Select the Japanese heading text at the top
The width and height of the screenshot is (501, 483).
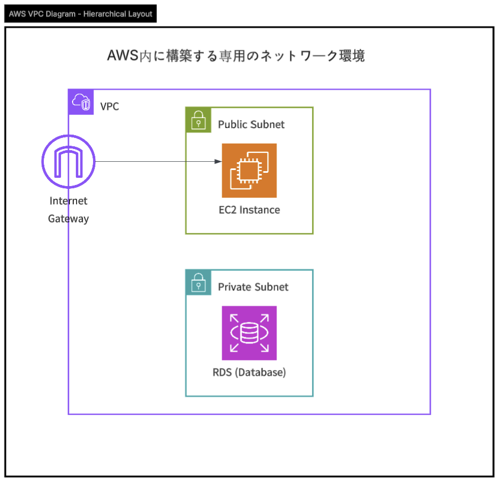point(236,56)
